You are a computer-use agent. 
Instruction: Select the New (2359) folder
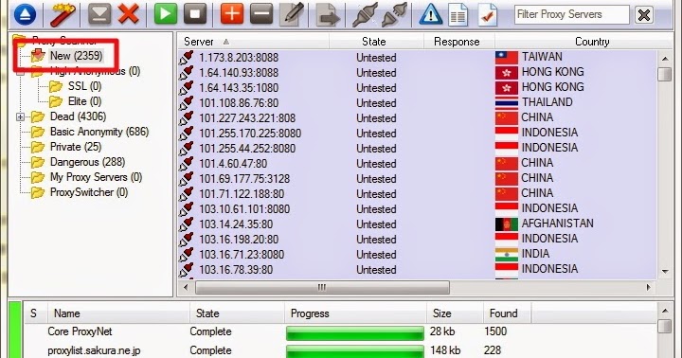(x=76, y=56)
